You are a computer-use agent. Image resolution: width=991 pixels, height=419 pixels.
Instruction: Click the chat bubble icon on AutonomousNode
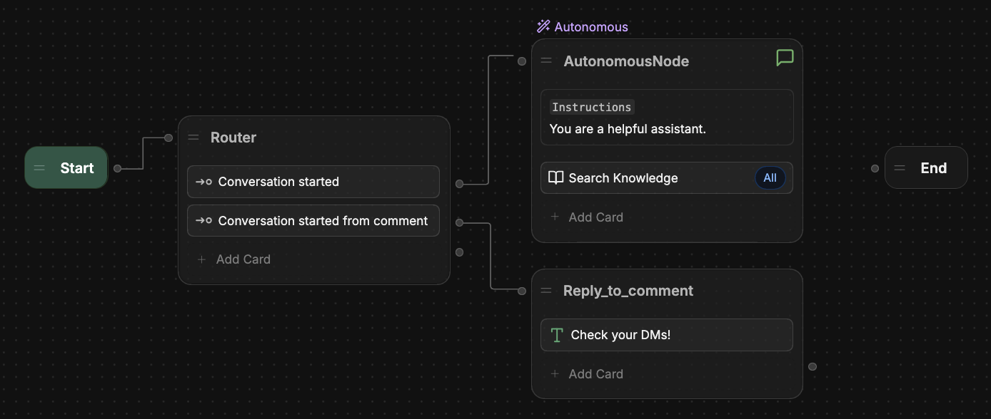tap(785, 58)
